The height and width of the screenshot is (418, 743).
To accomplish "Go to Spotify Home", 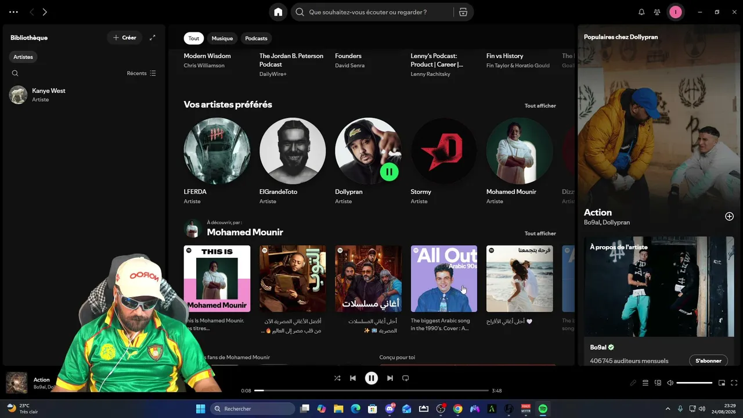I will point(278,12).
